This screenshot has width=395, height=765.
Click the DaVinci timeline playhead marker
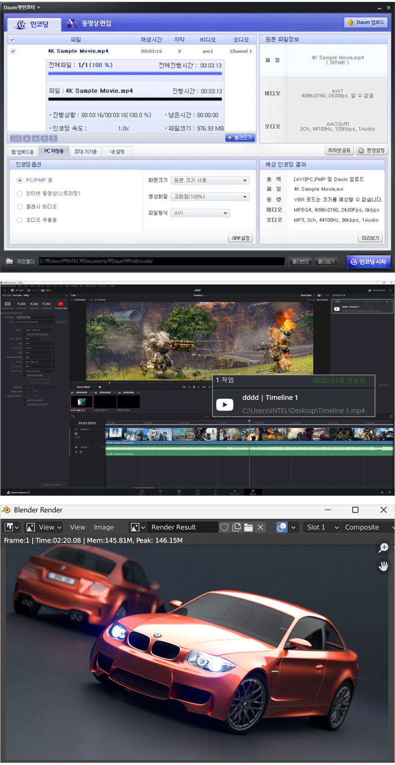(249, 421)
